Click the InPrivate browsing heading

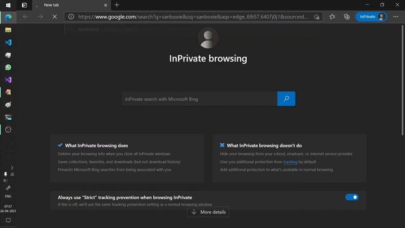pos(208,58)
